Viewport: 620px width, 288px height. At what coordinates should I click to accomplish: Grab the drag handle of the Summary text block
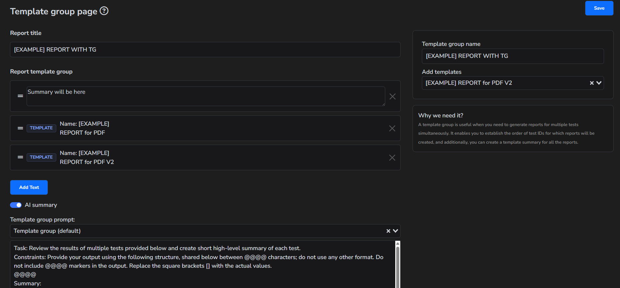pos(20,96)
